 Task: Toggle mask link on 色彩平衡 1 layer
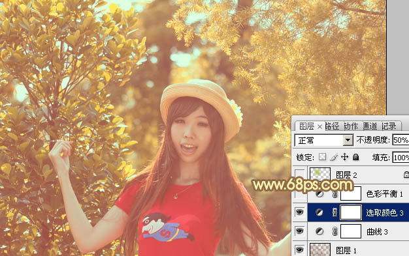[335, 194]
